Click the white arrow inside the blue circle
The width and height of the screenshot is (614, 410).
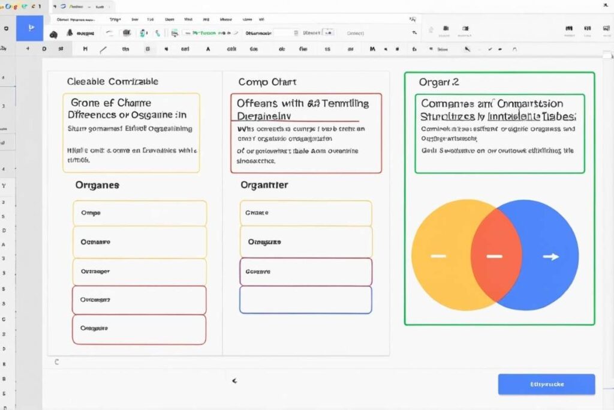[551, 257]
